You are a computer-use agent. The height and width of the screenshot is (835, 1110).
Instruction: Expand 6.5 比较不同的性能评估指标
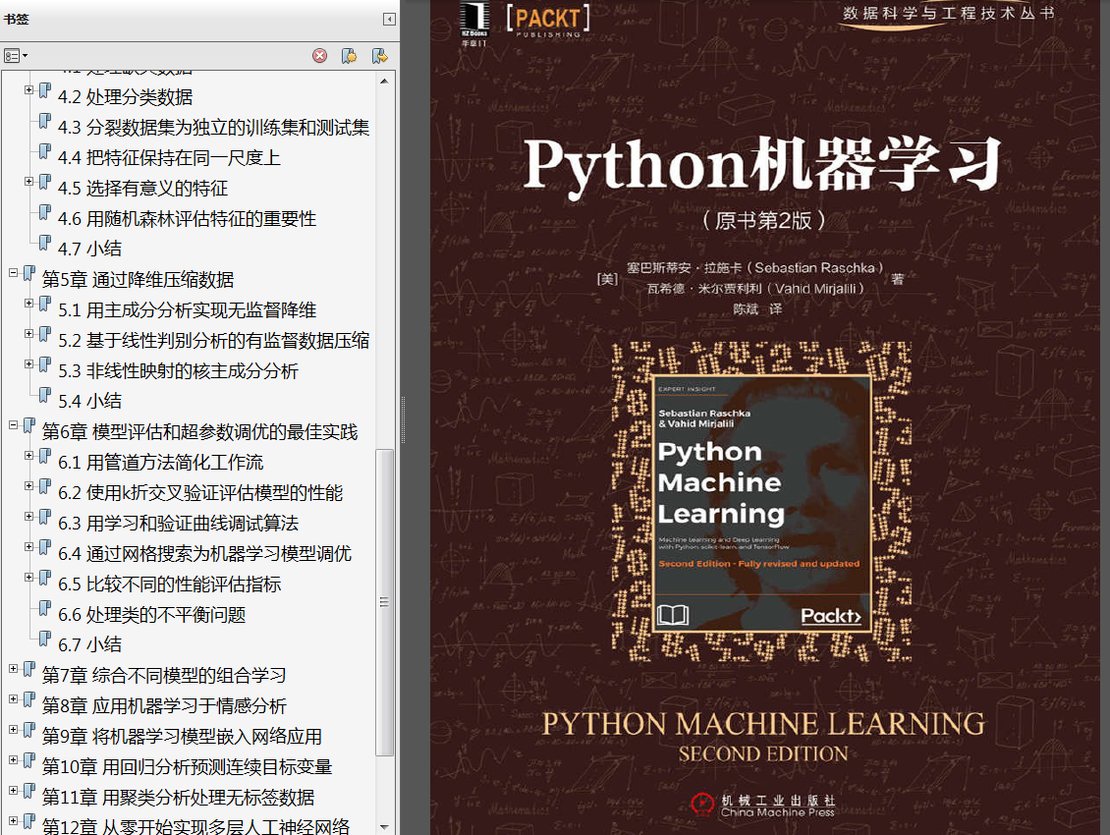point(29,578)
